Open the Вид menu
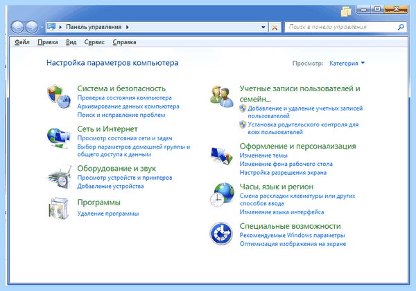Viewport: 416px width, 291px height. point(71,42)
